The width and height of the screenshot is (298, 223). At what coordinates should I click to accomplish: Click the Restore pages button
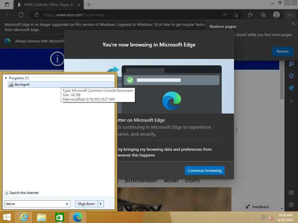283,51
